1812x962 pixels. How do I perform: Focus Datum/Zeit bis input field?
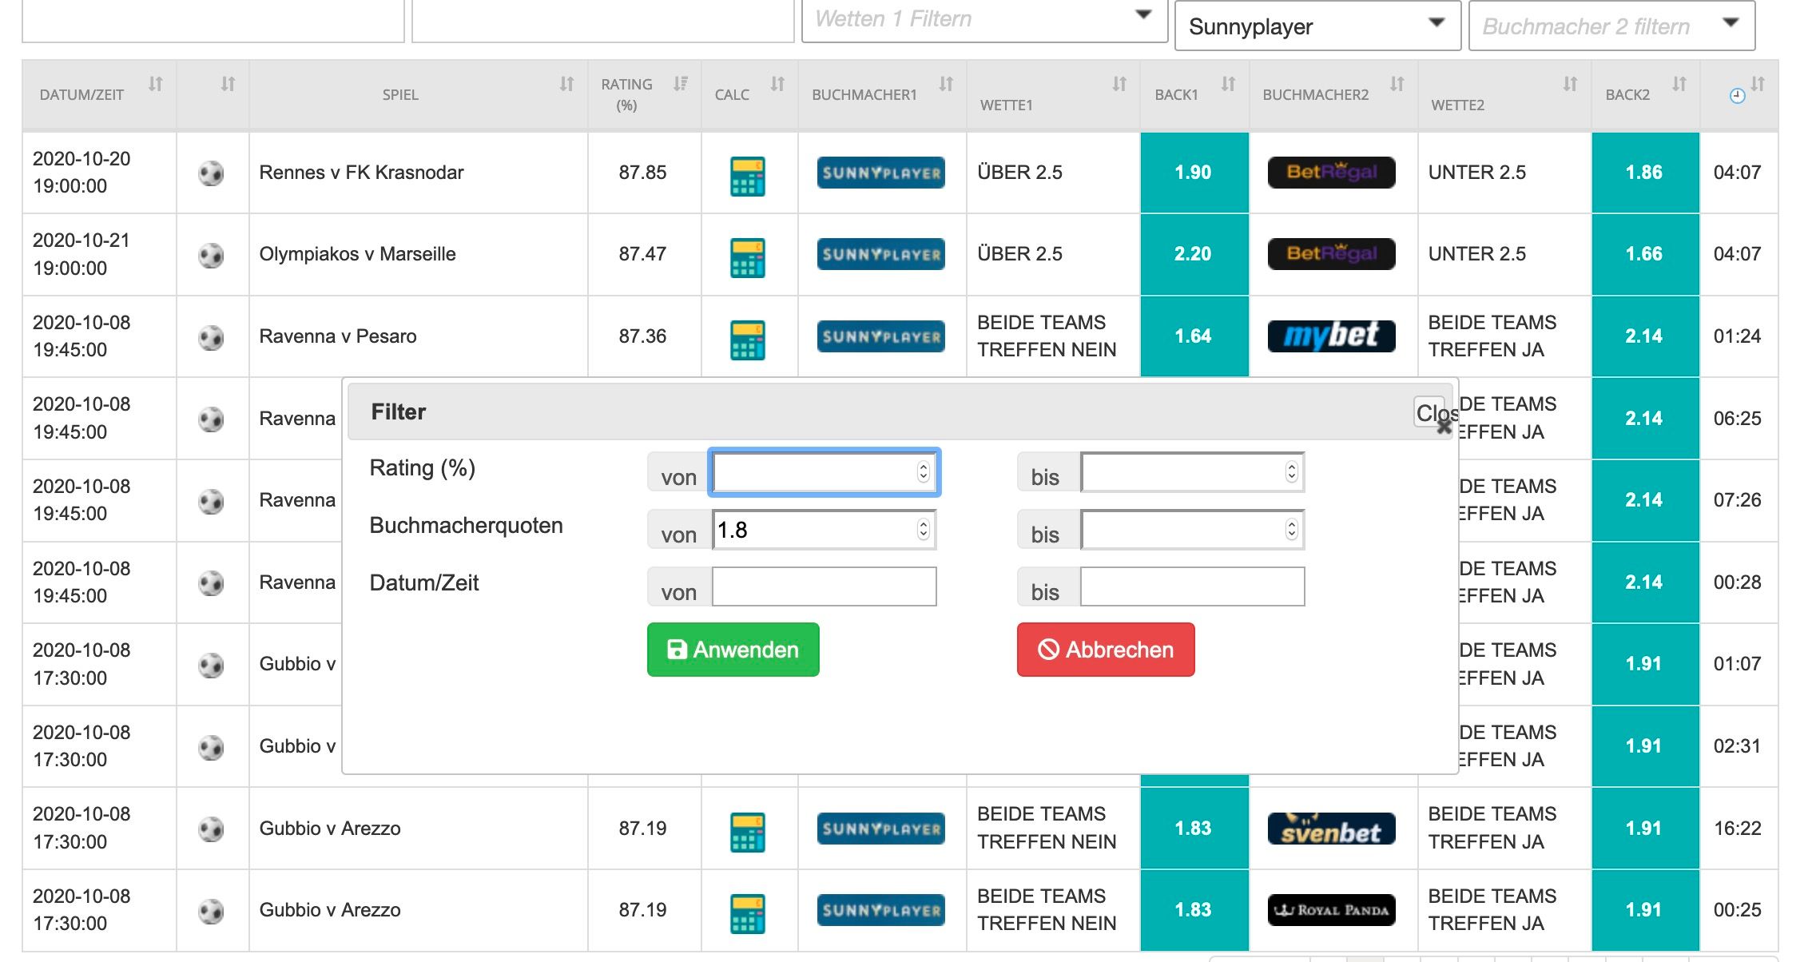(1192, 586)
